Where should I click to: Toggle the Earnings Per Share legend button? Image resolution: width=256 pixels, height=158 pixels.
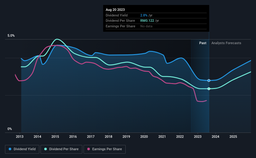[x=104, y=149]
